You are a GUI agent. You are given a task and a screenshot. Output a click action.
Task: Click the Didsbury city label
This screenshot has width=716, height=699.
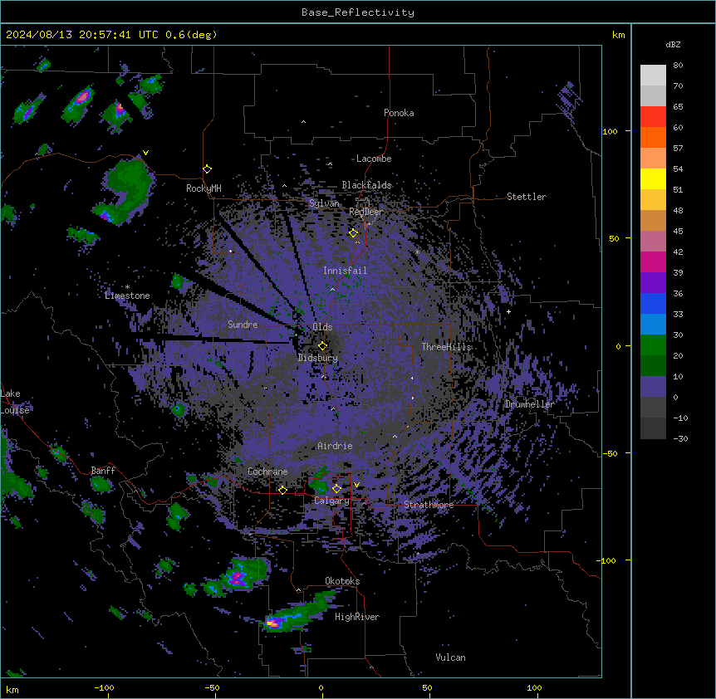coord(318,358)
